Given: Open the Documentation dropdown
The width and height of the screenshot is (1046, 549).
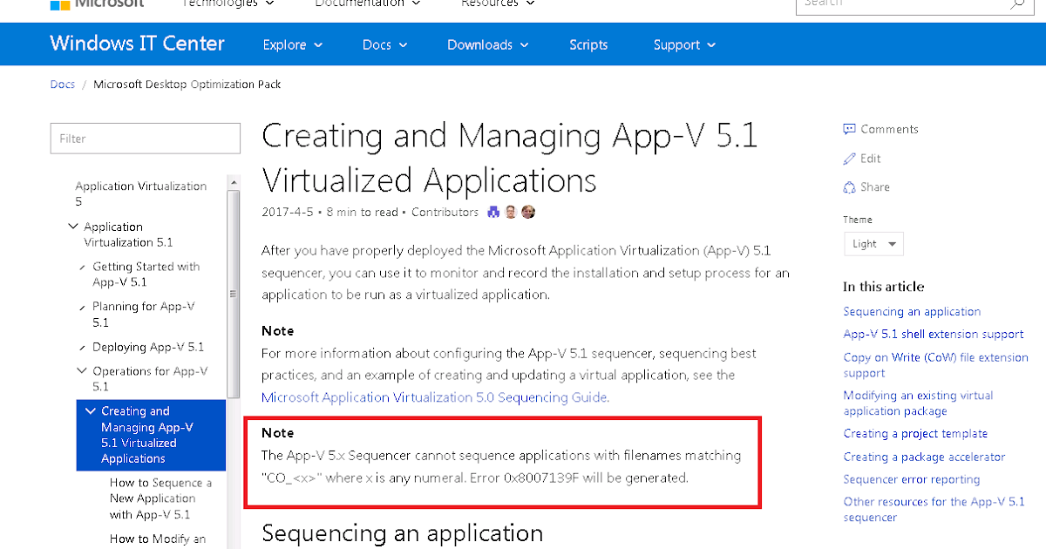Looking at the screenshot, I should [368, 3].
